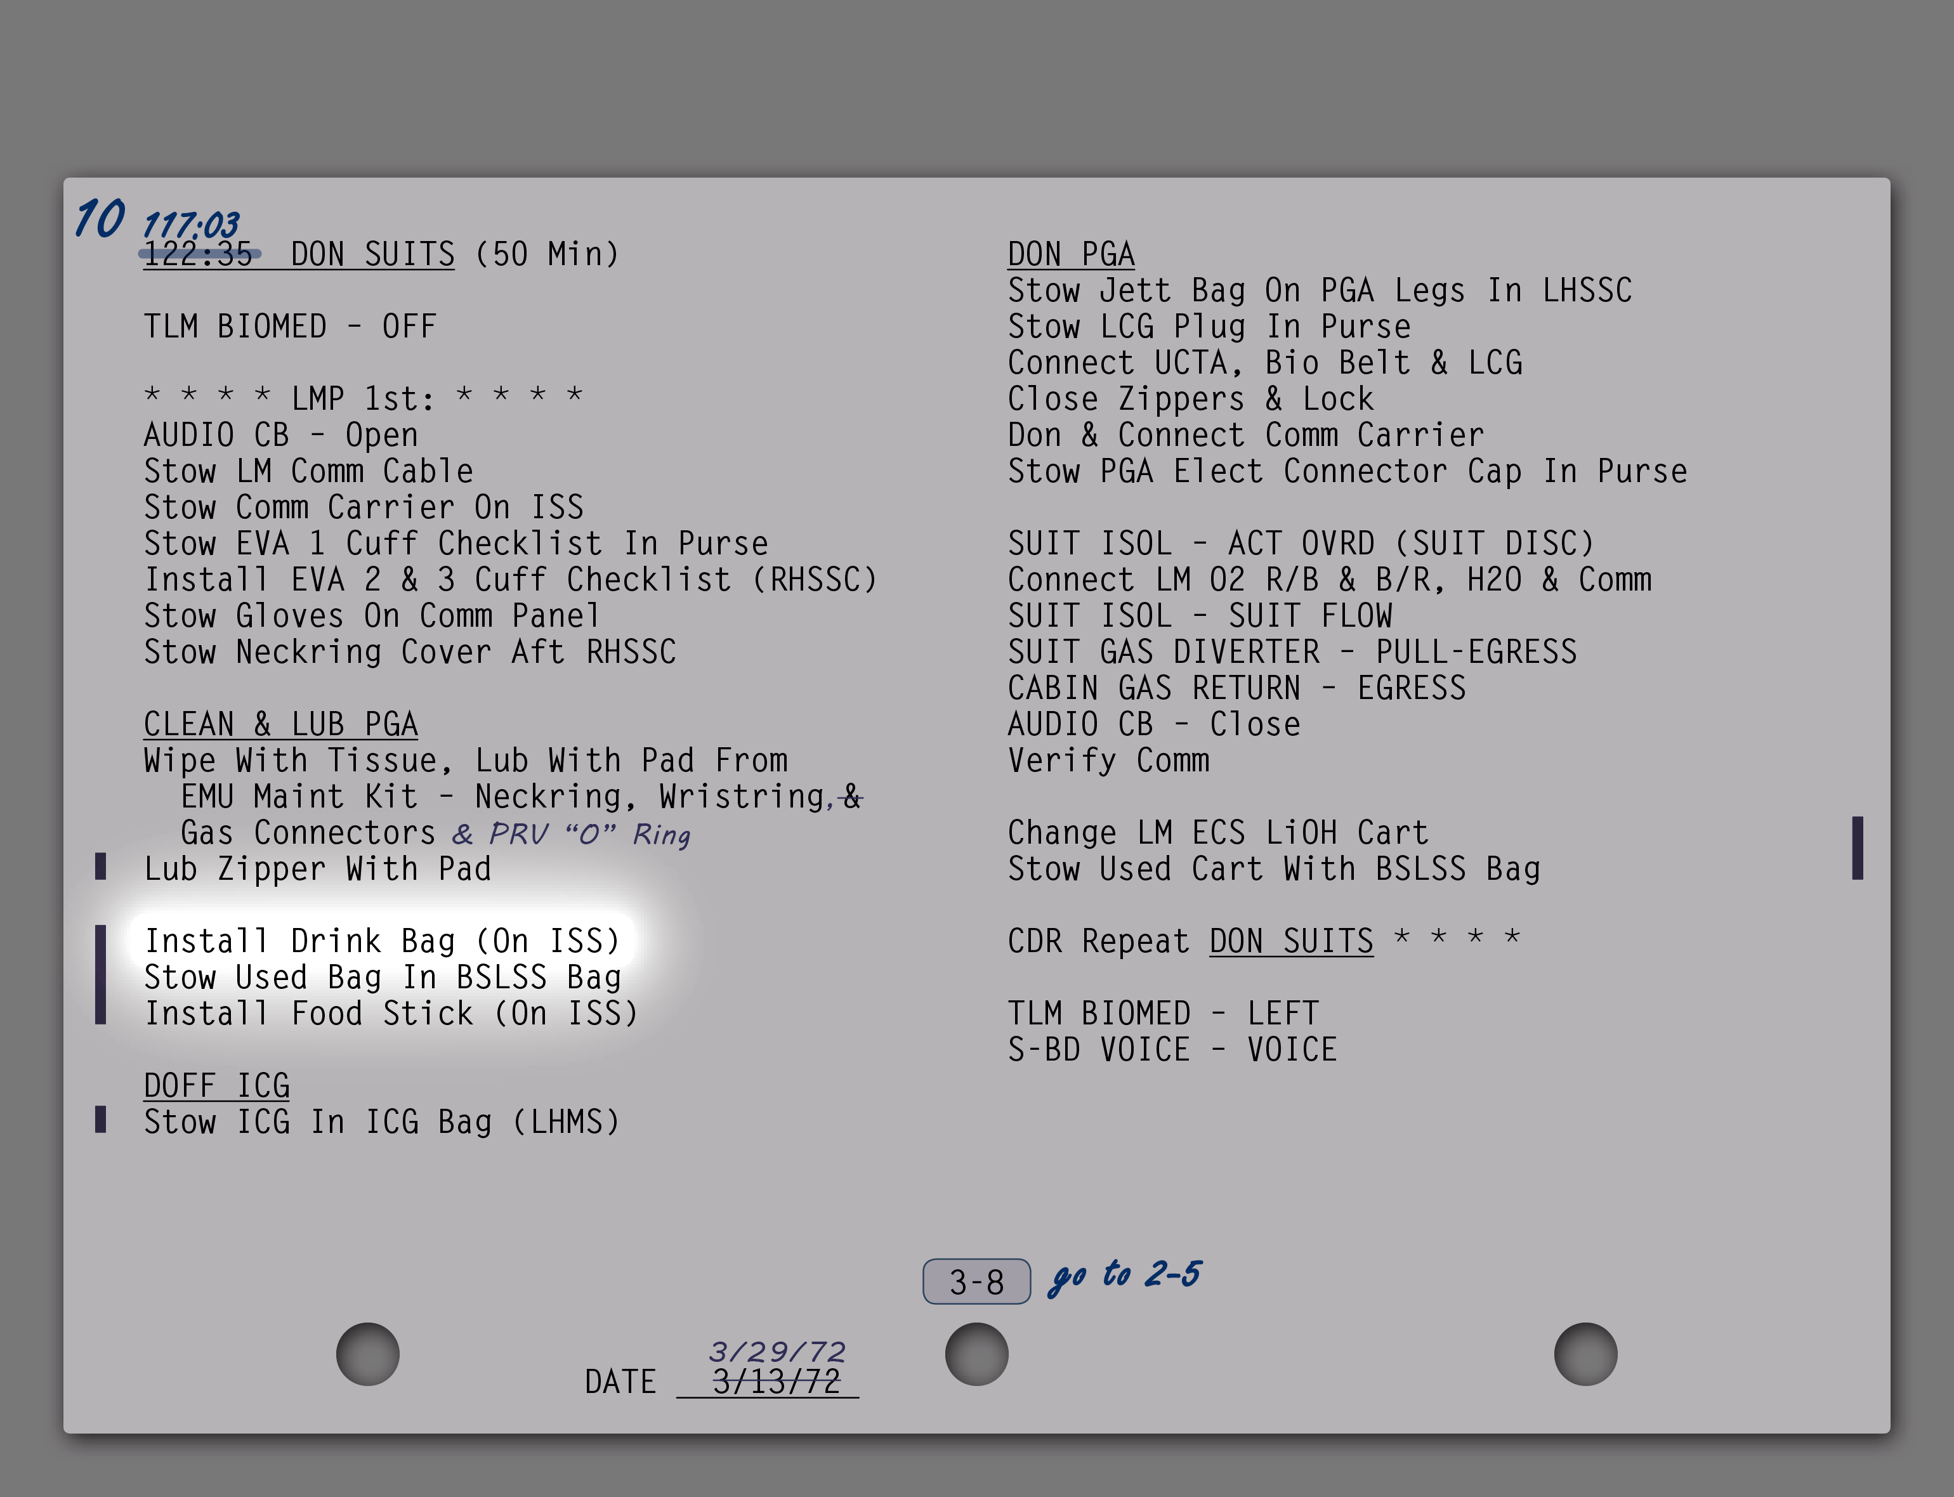Click the left binder hole

(x=367, y=1354)
